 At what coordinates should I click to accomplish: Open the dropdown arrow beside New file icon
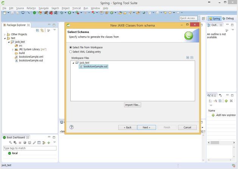[x=8, y=13]
